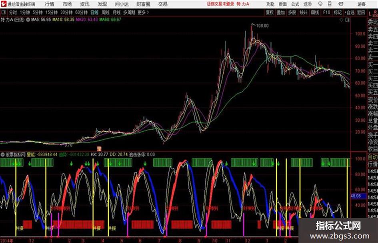Screen dimensions: 378x243
Task: Click the 108.00 peak price label
Action: (262, 26)
